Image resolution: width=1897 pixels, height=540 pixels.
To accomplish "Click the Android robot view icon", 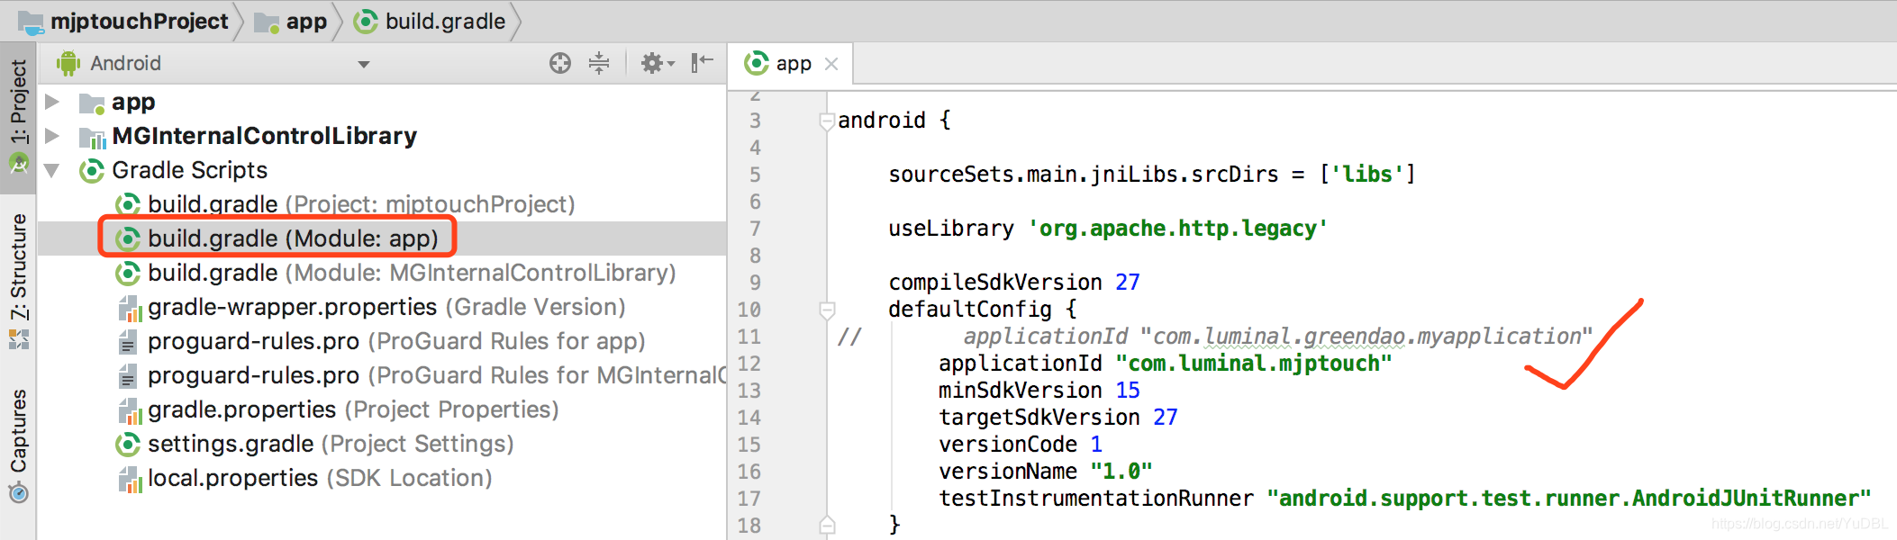I will click(68, 63).
